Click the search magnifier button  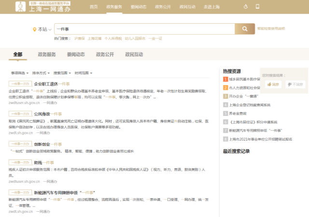point(244,29)
